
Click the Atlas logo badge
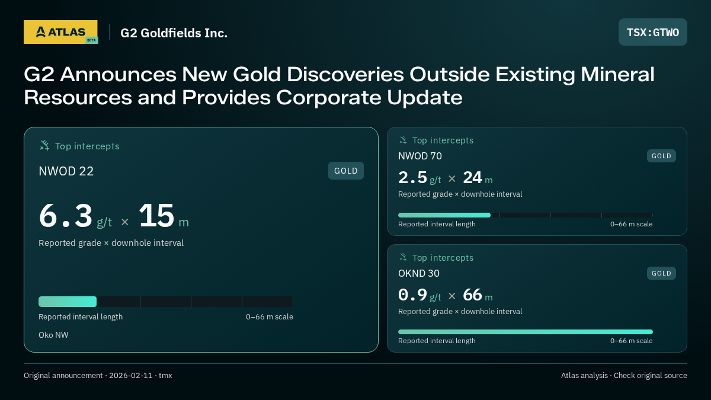(60, 32)
